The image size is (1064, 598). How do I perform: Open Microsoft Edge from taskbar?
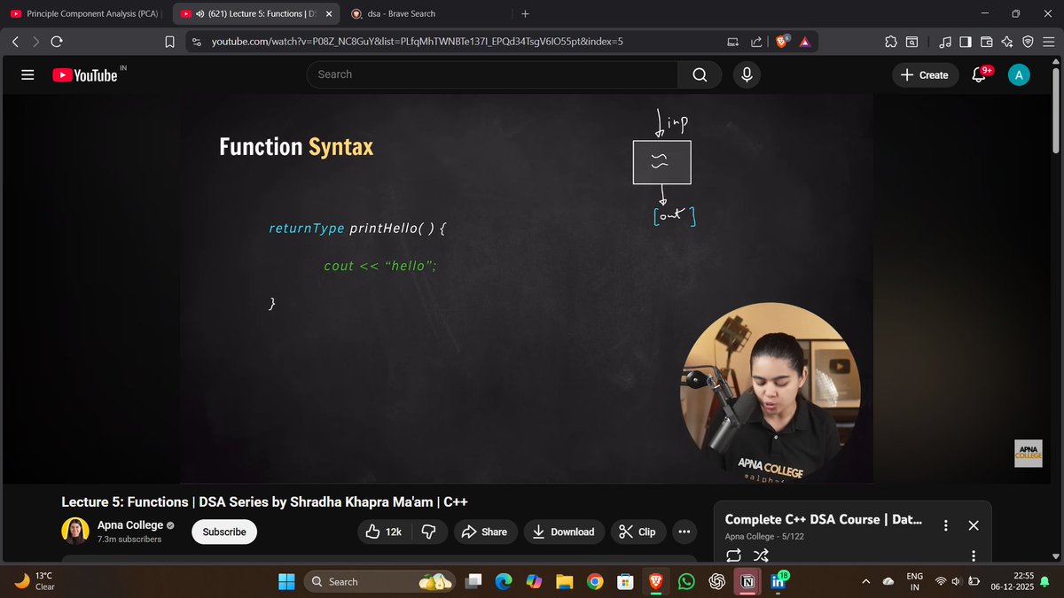tap(504, 581)
